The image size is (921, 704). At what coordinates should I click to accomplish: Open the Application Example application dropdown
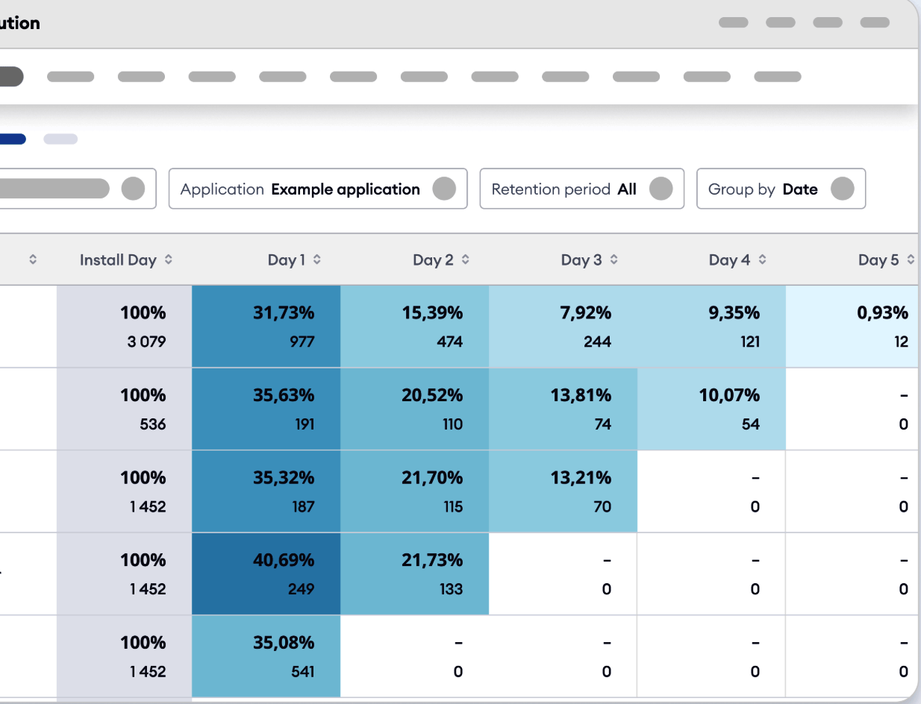(318, 189)
